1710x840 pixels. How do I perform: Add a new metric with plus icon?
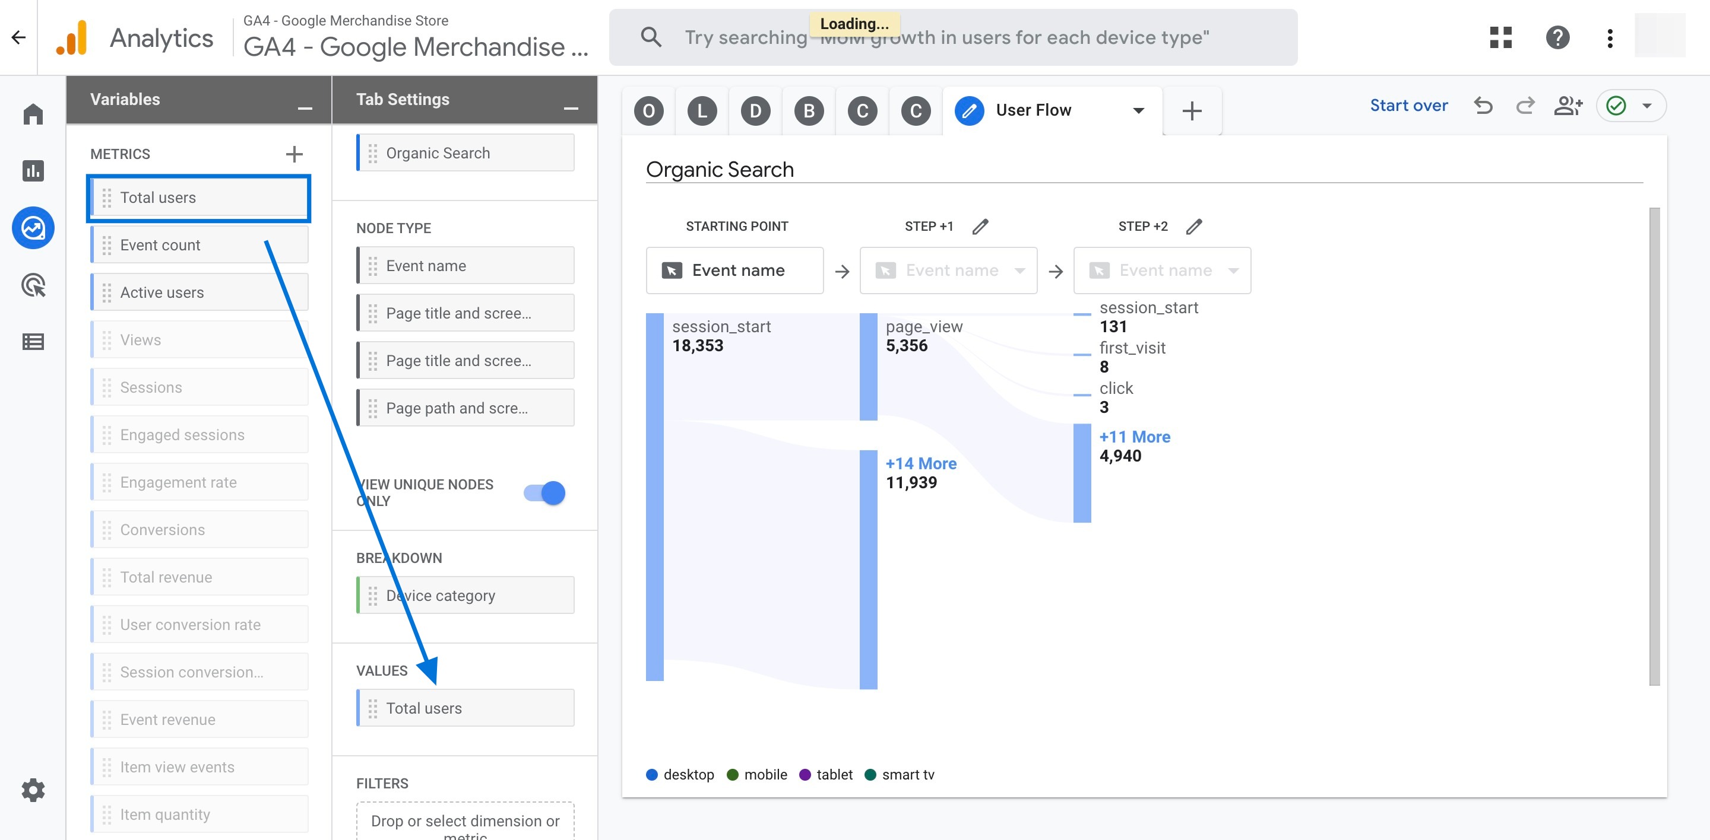294,154
